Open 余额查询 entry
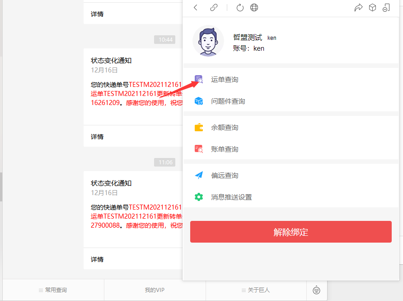This screenshot has width=403, height=301. [x=291, y=127]
